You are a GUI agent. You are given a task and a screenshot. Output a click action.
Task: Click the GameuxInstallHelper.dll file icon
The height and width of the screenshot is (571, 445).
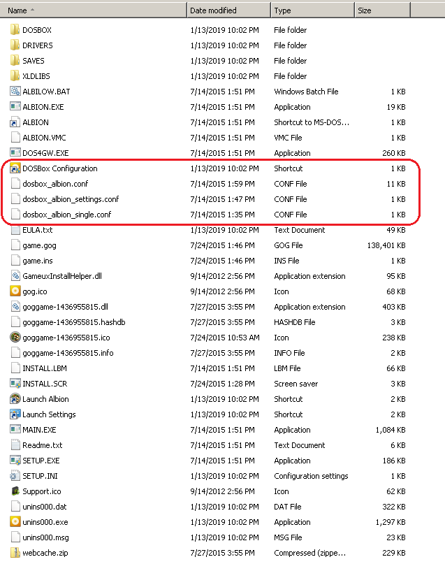(15, 276)
